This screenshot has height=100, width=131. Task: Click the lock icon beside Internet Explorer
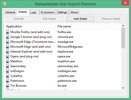click(8, 51)
